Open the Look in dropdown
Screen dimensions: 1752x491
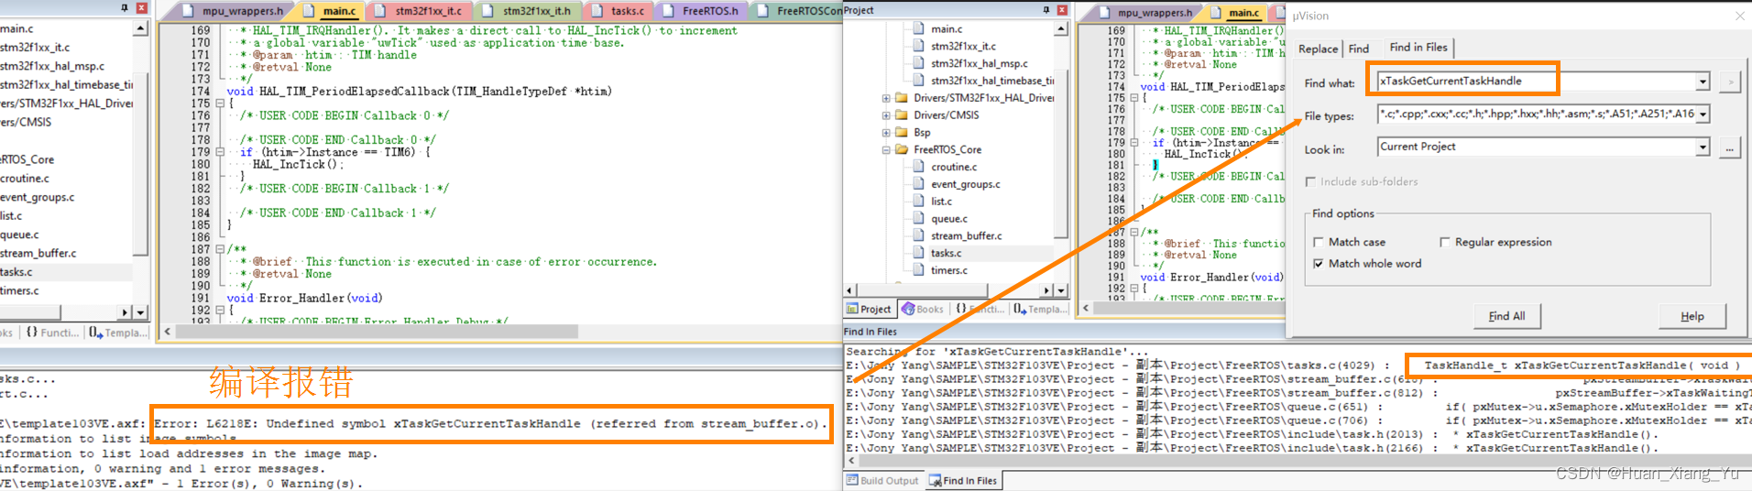1703,147
